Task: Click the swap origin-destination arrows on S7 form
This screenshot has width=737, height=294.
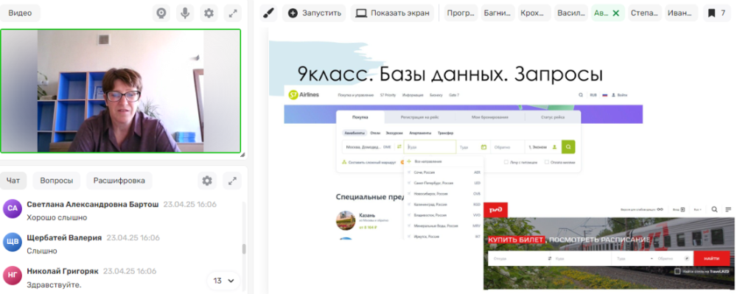Action: [x=399, y=147]
